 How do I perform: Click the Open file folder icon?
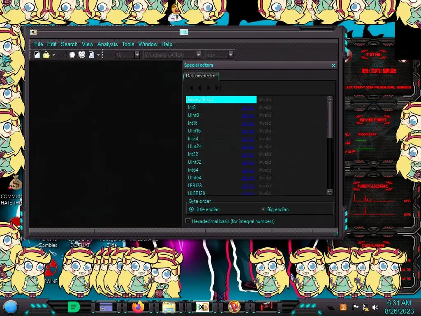tap(46, 55)
